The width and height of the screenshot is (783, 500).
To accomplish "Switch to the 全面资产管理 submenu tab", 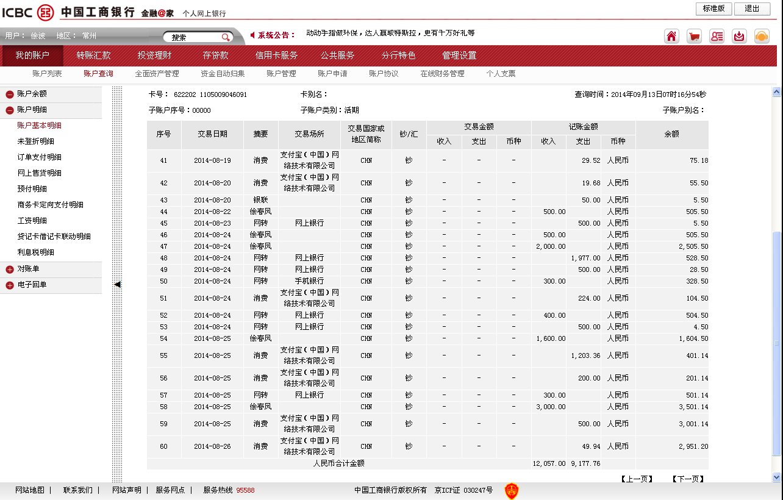I will 157,74.
